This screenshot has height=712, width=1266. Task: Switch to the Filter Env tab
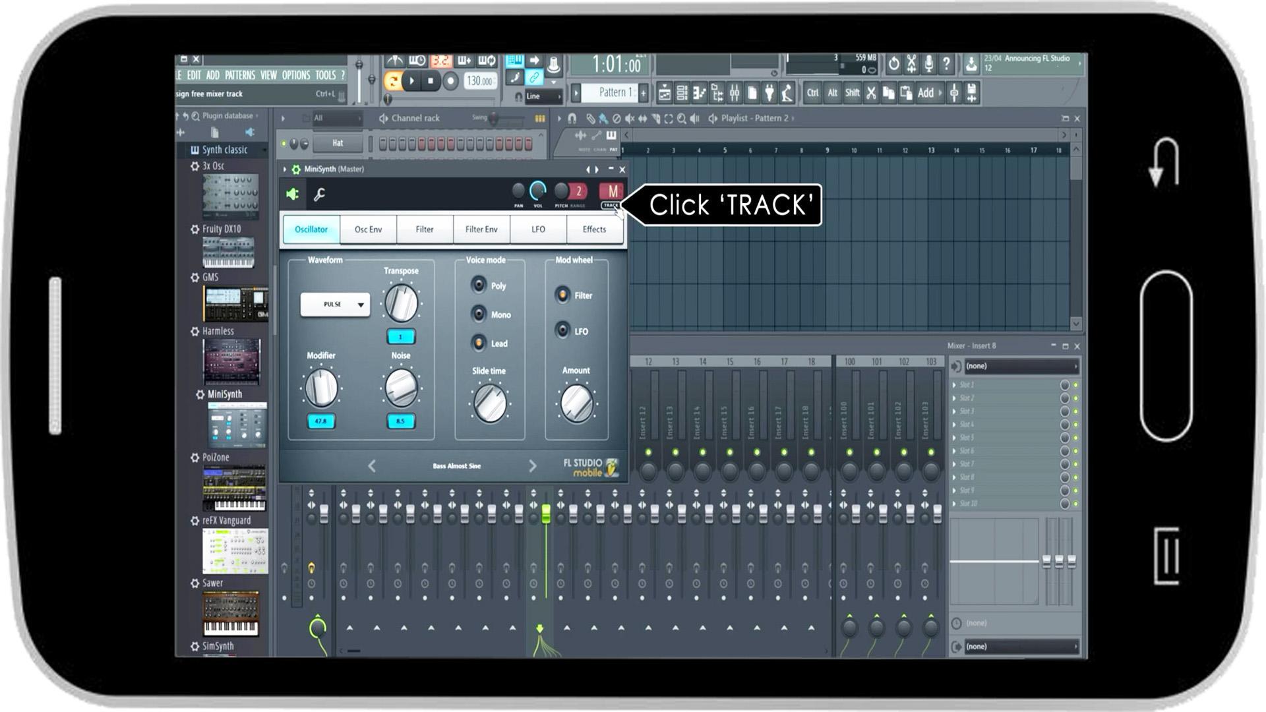tap(481, 229)
